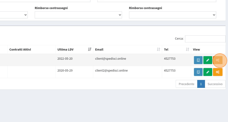
Task: Click orange gears icon for client2@spedisci.online
Action: (x=218, y=72)
